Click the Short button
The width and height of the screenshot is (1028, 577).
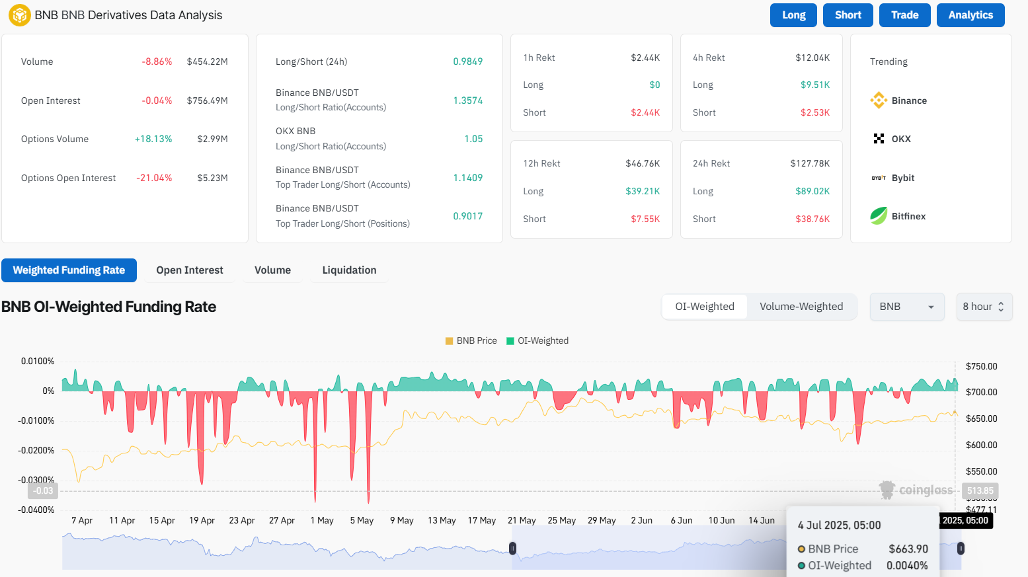tap(848, 15)
